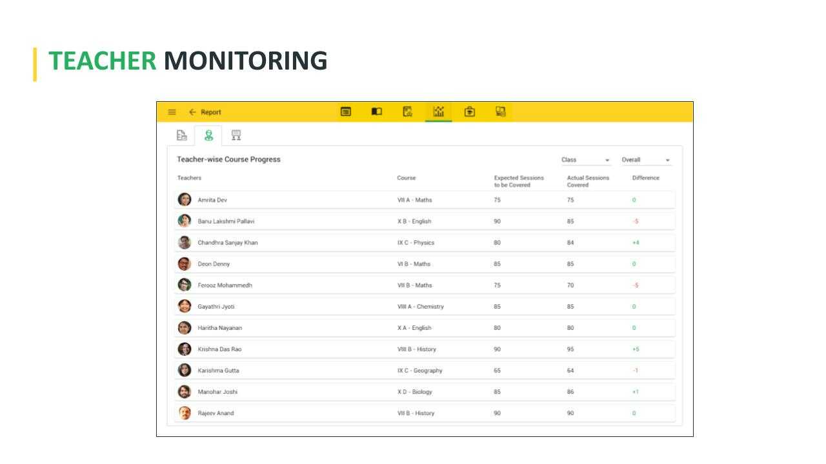Screen dimensions: 826x464
Task: Open the dashboard screen icon in toolbar
Action: click(346, 111)
